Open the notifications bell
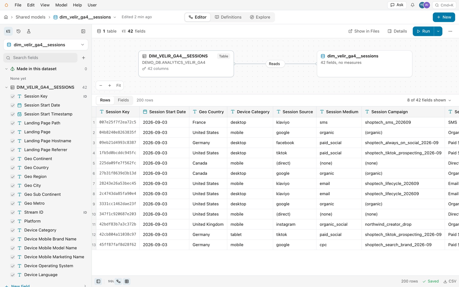Screen dimensions: 459x287 coord(412,5)
